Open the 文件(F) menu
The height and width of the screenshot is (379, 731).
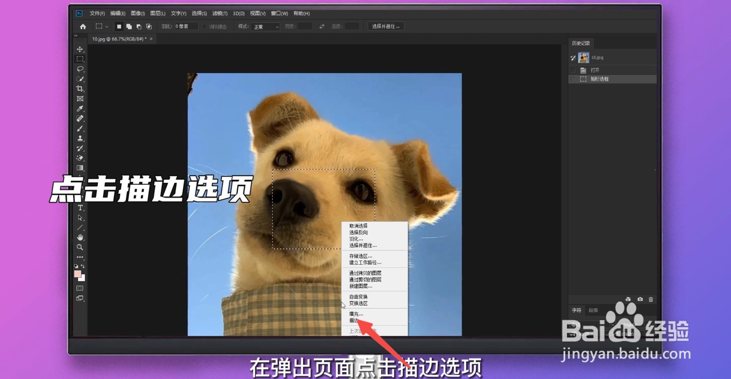tap(97, 14)
